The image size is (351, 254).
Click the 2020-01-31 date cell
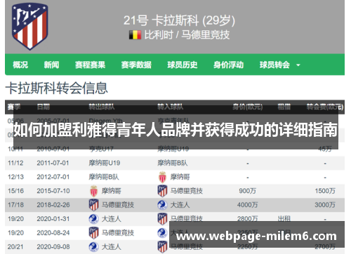click(x=53, y=219)
